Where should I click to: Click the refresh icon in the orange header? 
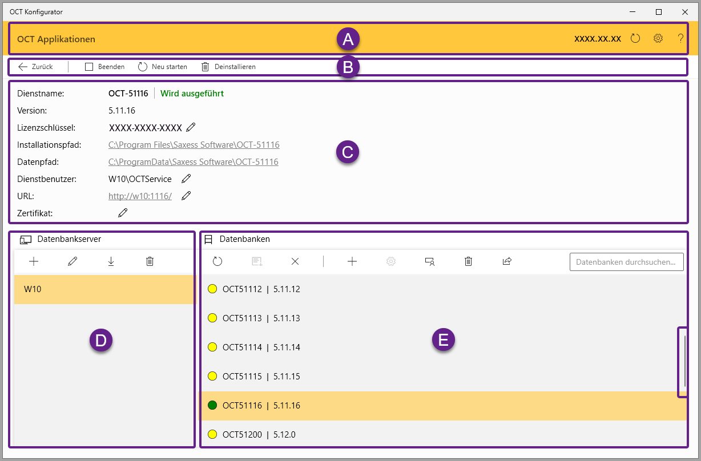[635, 39]
